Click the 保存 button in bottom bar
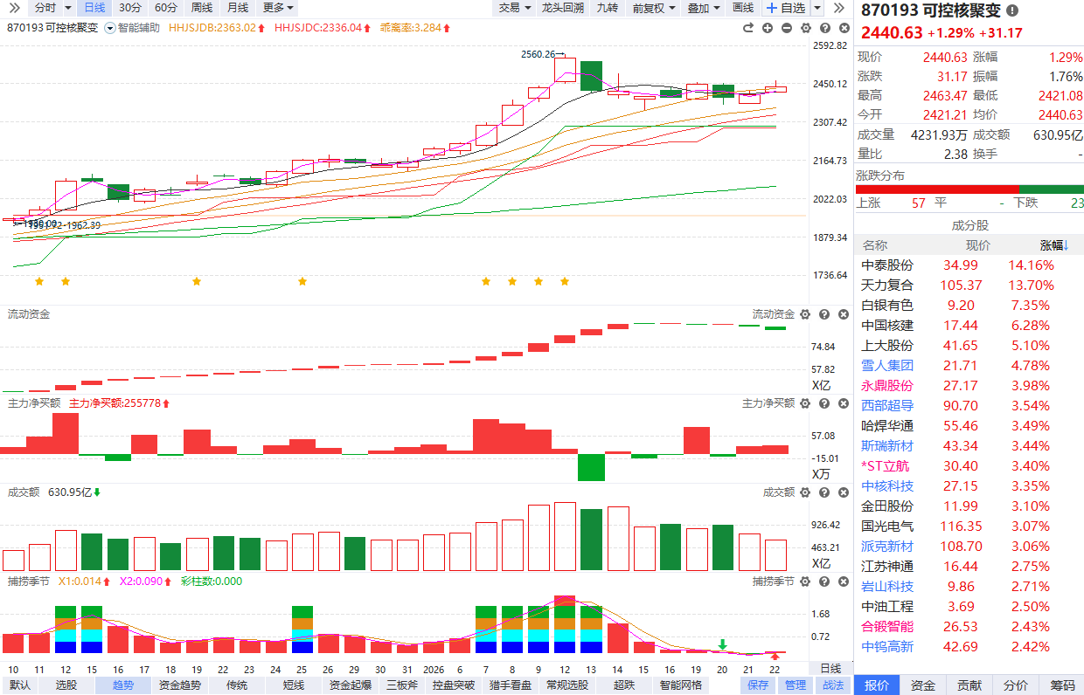 click(x=758, y=685)
